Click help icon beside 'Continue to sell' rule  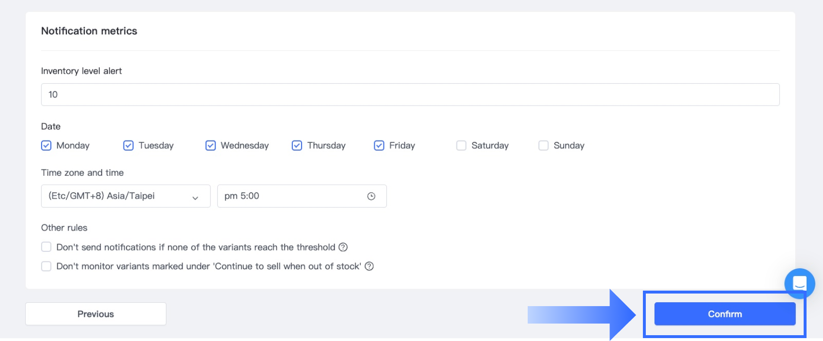coord(369,266)
